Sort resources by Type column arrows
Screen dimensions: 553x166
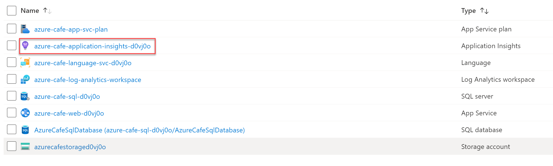(484, 11)
